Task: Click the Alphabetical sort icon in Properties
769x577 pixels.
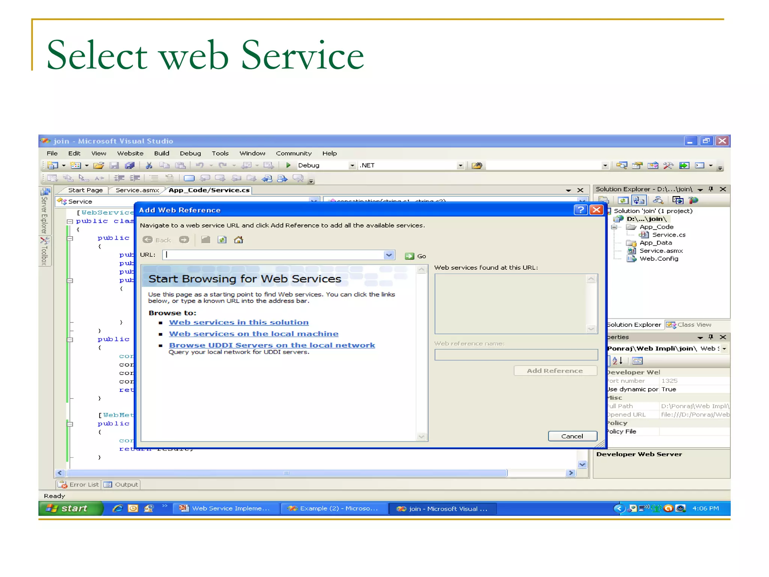Action: 618,361
